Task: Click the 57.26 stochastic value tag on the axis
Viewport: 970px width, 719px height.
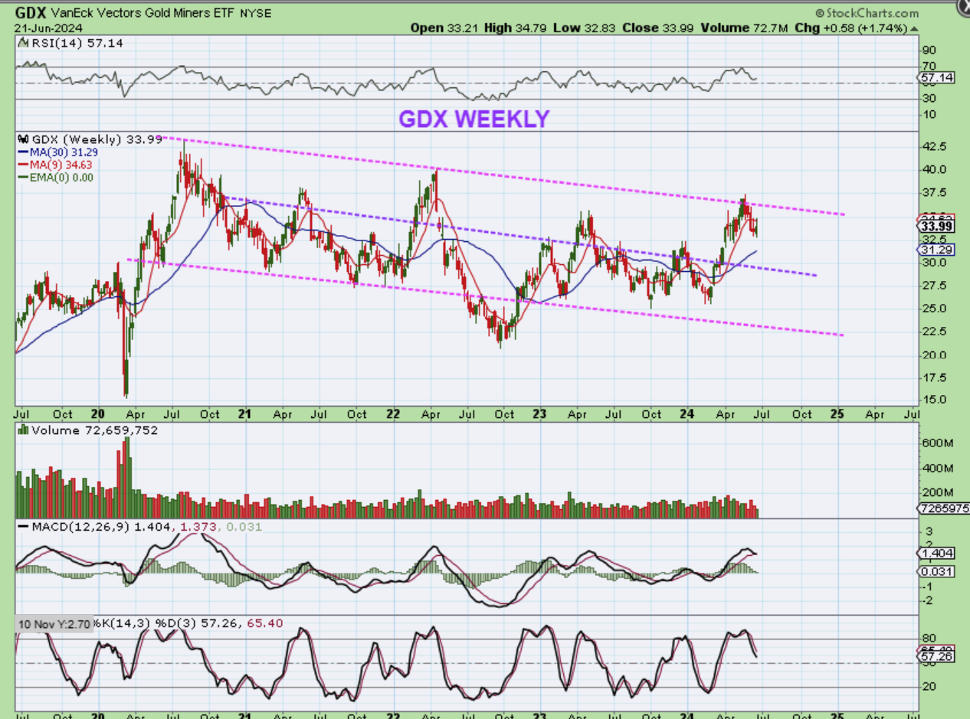Action: 936,658
